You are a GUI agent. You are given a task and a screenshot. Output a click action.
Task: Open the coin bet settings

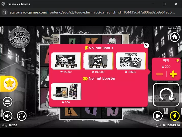[x=22, y=116]
